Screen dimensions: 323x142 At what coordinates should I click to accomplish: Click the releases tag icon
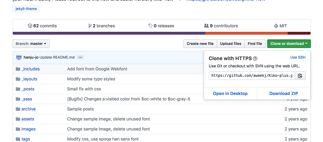coord(150,26)
